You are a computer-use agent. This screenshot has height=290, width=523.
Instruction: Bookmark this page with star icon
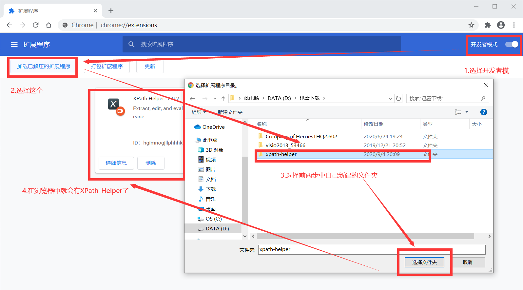pyautogui.click(x=471, y=25)
